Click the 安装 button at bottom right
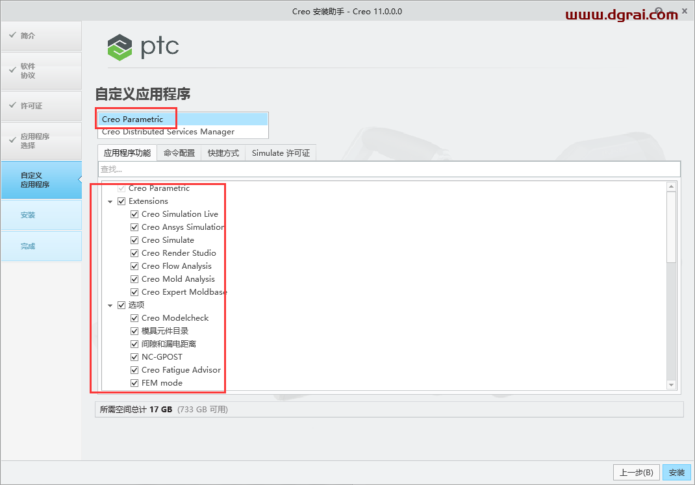 coord(676,472)
